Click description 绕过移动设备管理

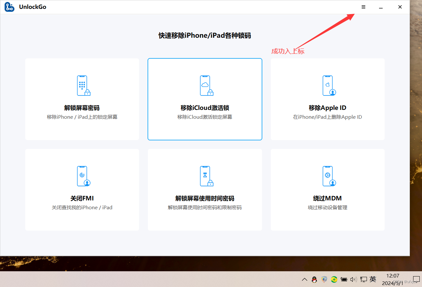[328, 208]
